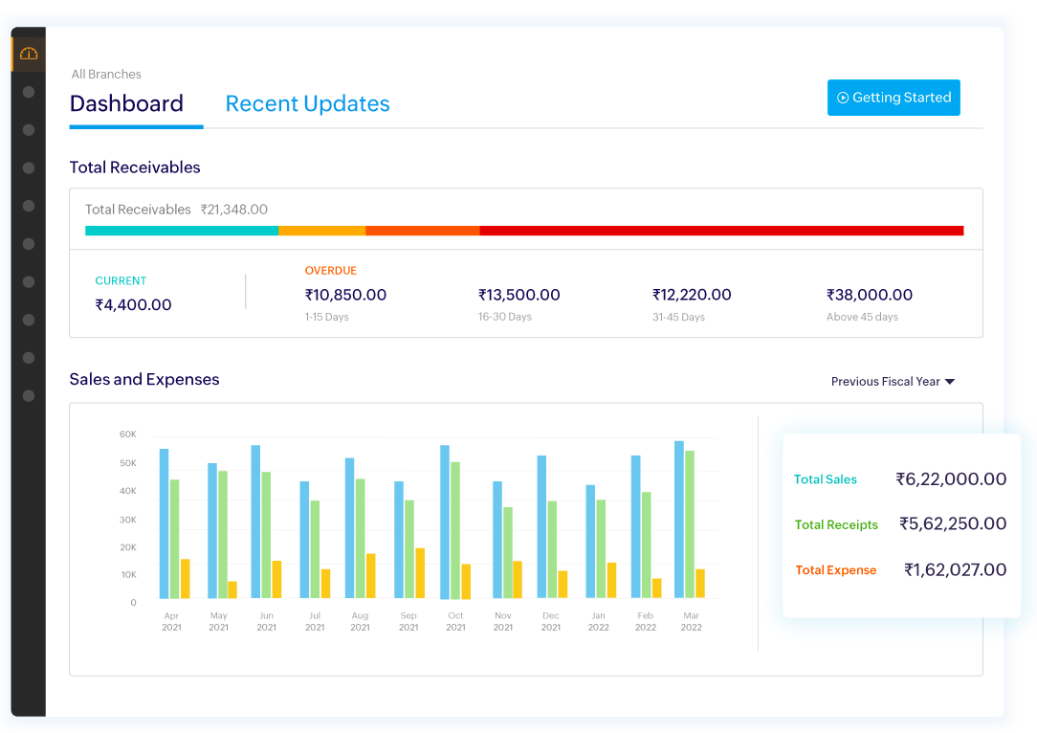Image resolution: width=1037 pixels, height=733 pixels.
Task: Click the first circular sidebar icon below the gauge
Action: [29, 91]
